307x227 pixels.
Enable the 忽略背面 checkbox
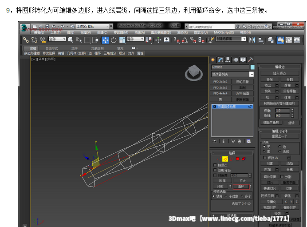click(215, 170)
